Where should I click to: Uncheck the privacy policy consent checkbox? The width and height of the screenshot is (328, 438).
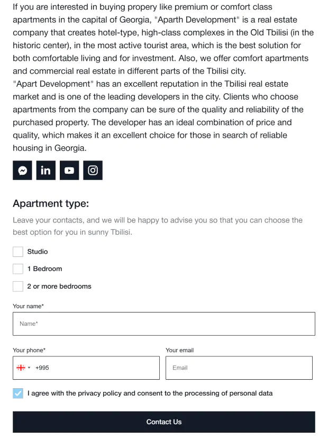pyautogui.click(x=18, y=394)
